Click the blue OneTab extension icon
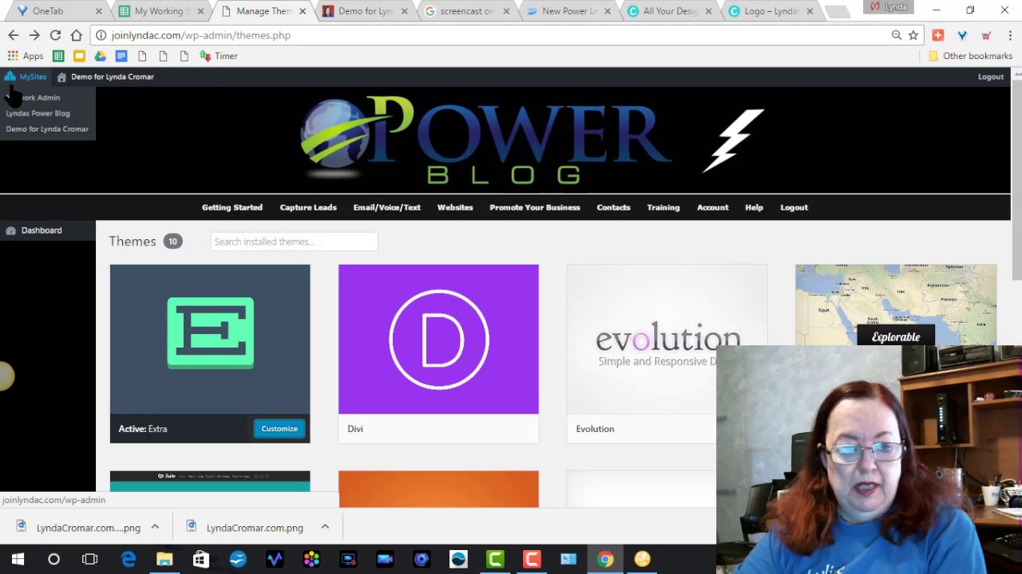The width and height of the screenshot is (1022, 574). [x=962, y=35]
